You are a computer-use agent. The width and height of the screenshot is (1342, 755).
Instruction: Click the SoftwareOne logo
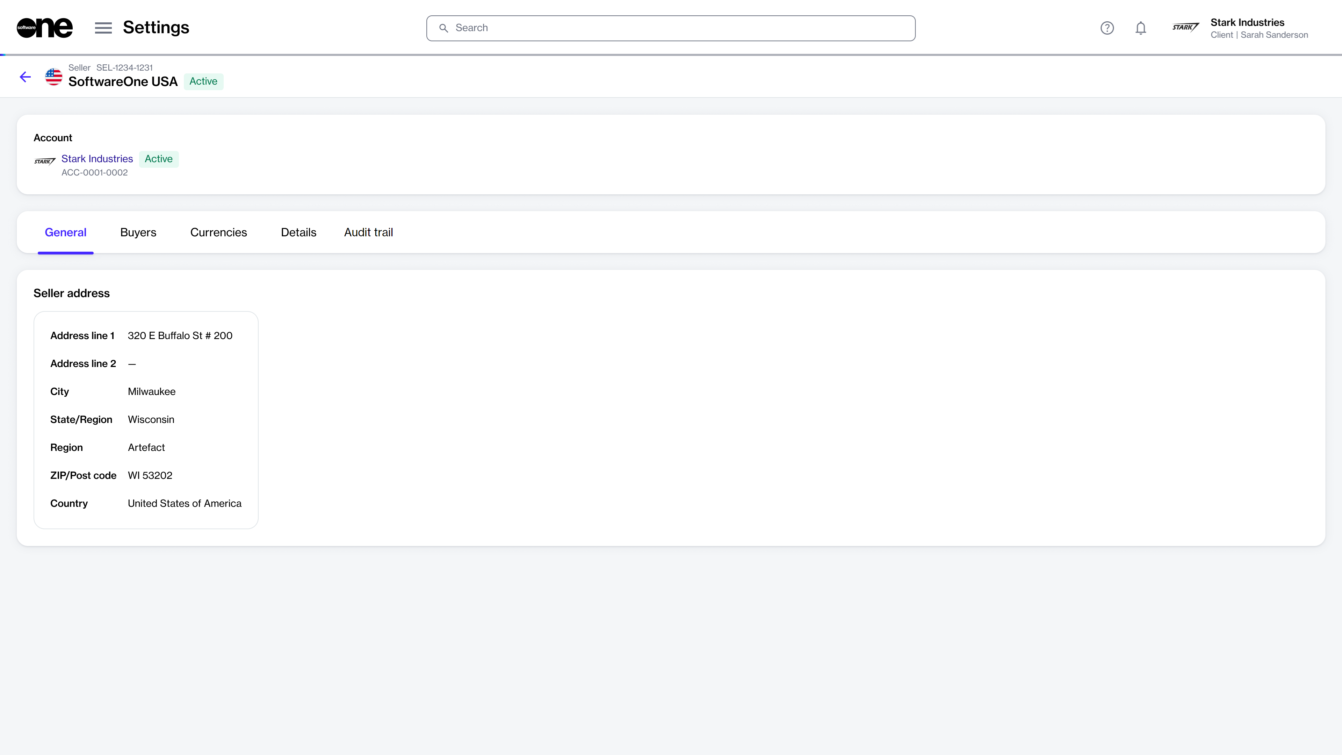[x=45, y=28]
